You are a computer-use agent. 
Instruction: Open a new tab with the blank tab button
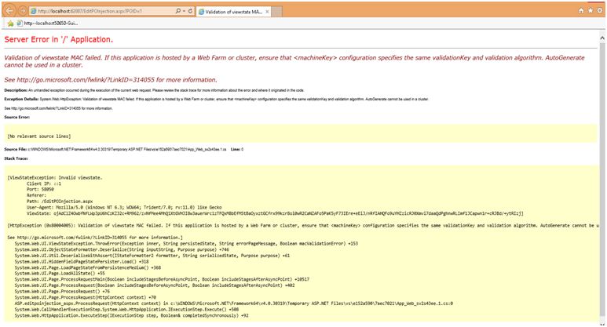point(276,12)
